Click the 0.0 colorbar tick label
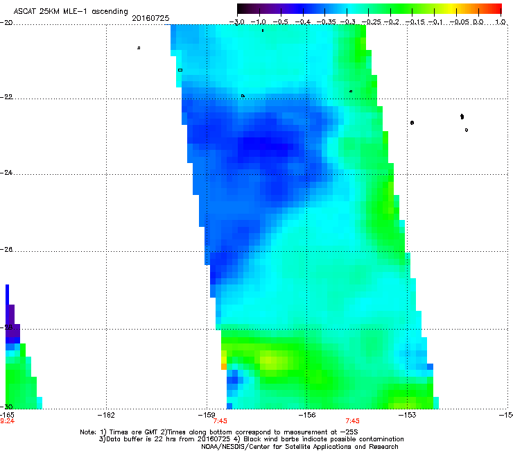 pos(478,22)
